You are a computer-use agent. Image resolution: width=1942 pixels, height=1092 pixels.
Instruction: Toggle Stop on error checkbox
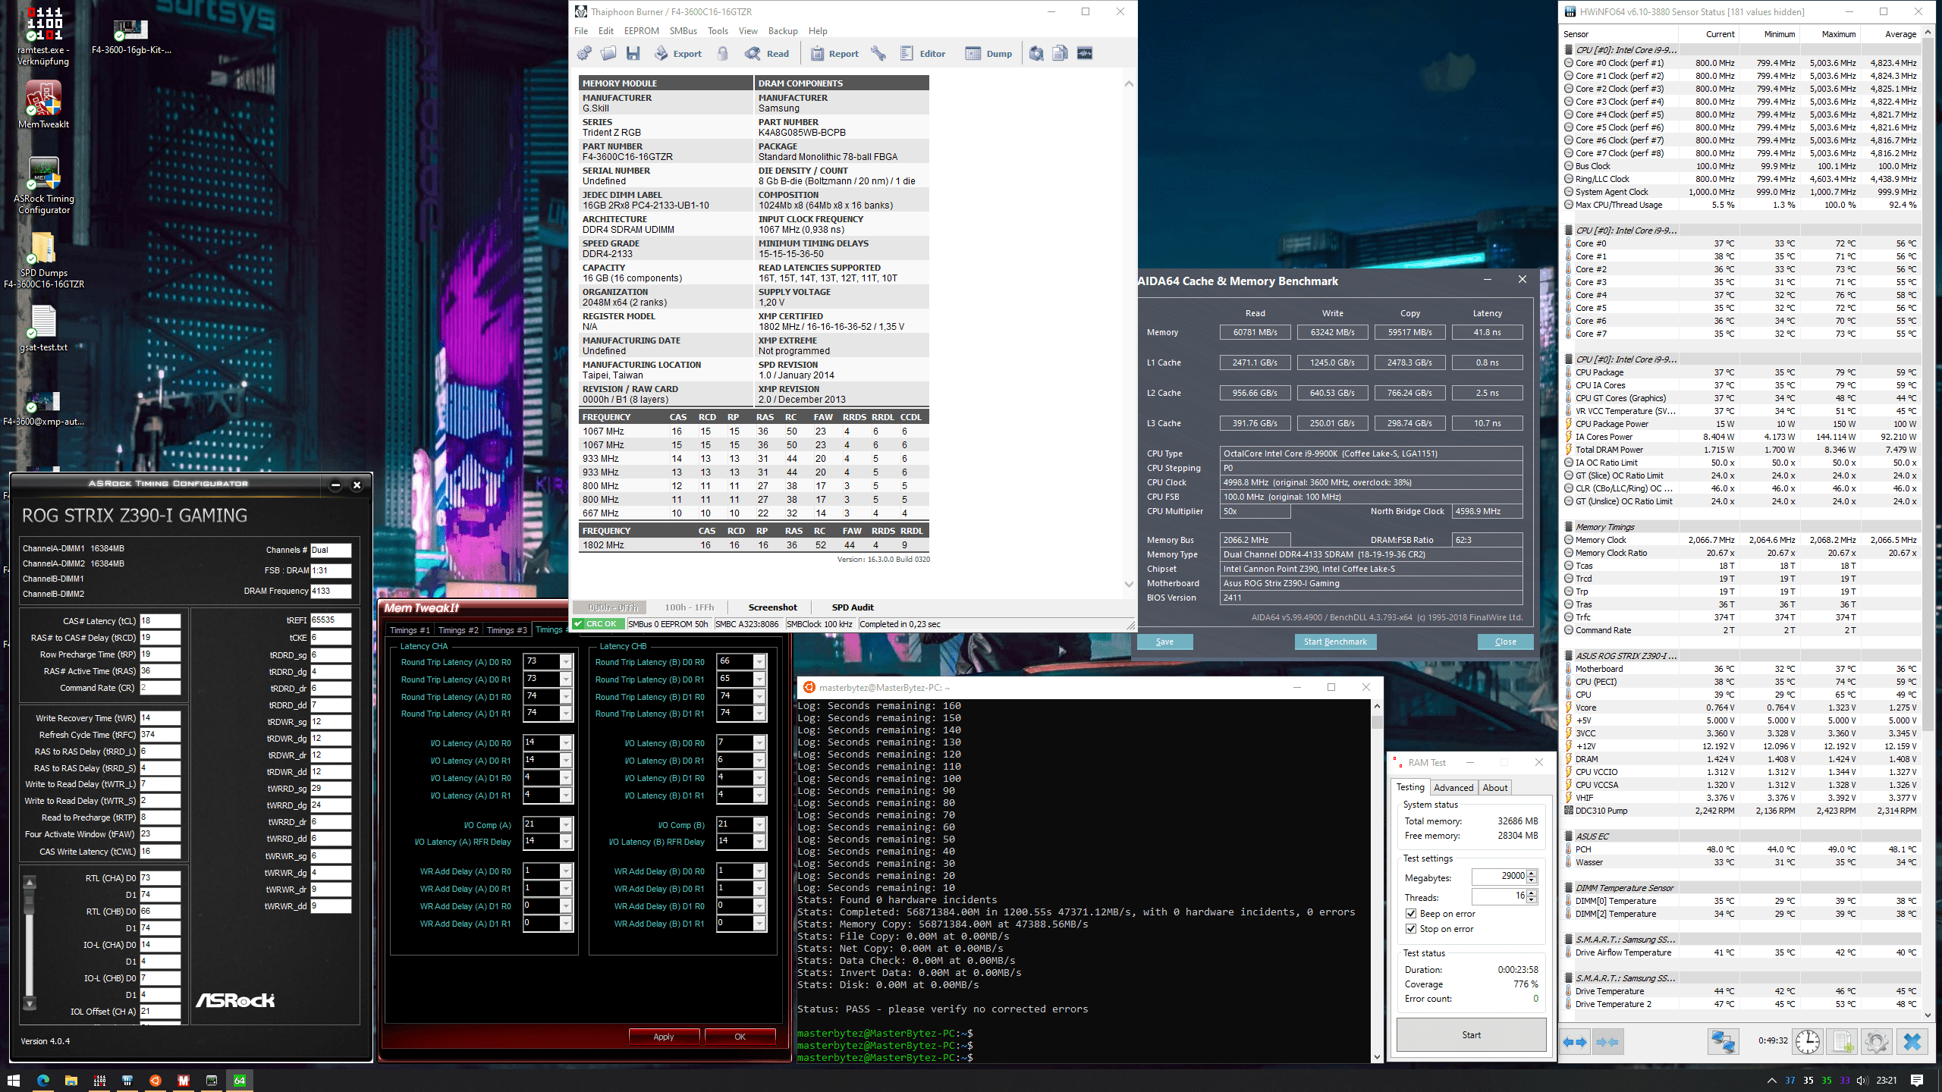coord(1411,929)
